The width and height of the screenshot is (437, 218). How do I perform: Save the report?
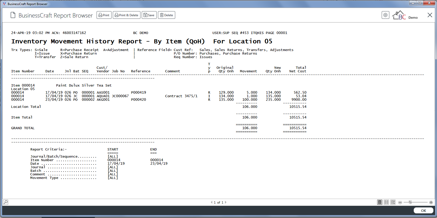(149, 15)
